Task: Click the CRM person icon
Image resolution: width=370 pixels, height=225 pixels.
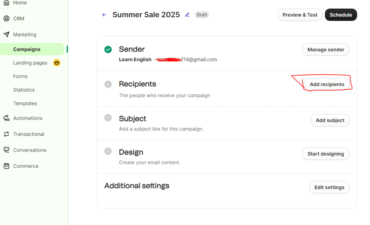Action: click(x=6, y=18)
